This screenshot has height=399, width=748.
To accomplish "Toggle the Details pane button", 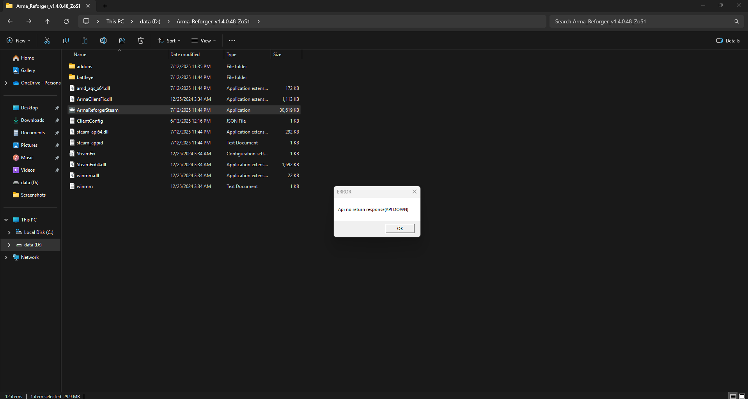I will coord(728,40).
